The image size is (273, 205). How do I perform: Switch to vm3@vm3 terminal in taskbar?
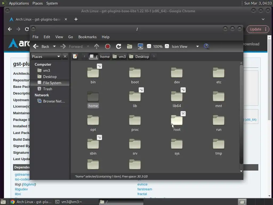[x=76, y=202]
